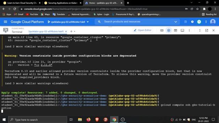Add a new Cloud Shell terminal tab
This screenshot has width=219, height=123.
coord(71,31)
